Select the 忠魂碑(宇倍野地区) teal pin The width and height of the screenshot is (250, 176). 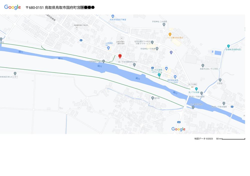228,46
